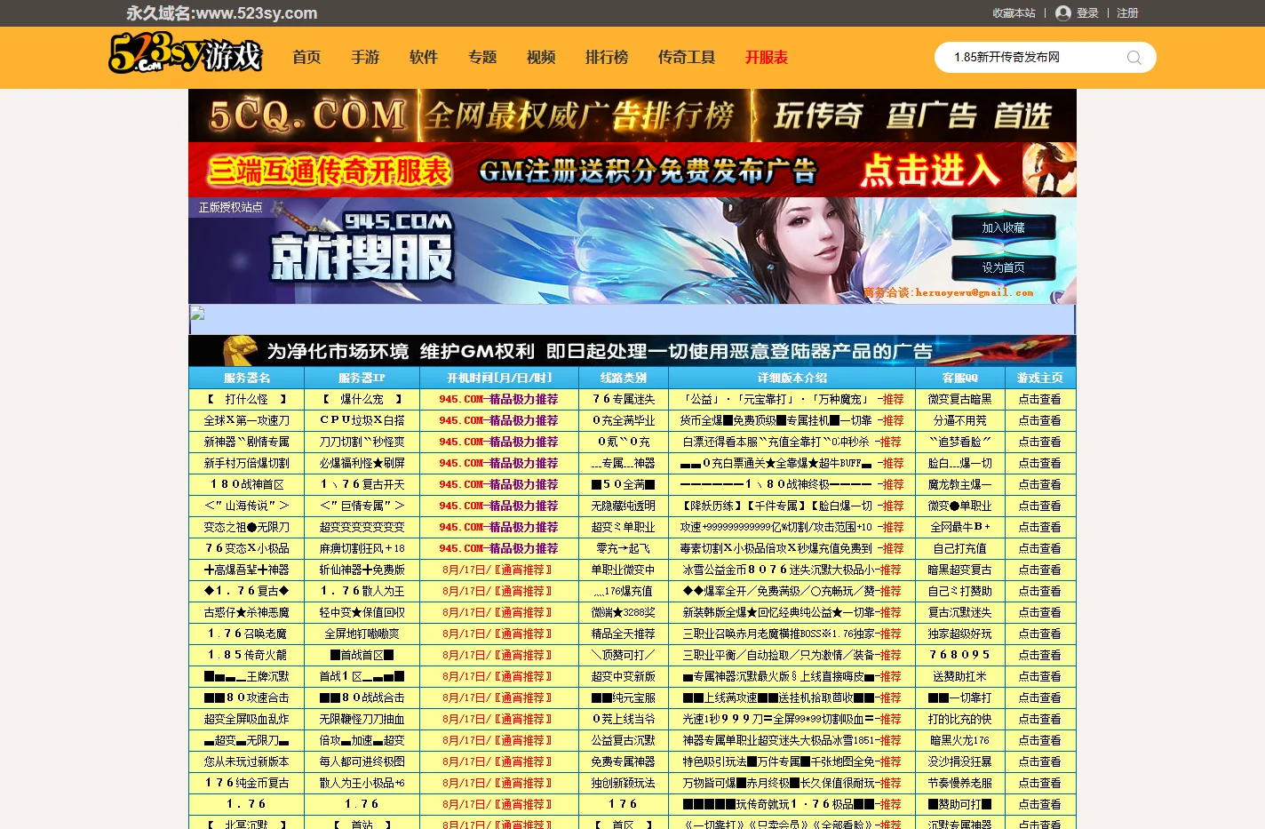Click the 详细版本介绍 column header

pos(792,378)
